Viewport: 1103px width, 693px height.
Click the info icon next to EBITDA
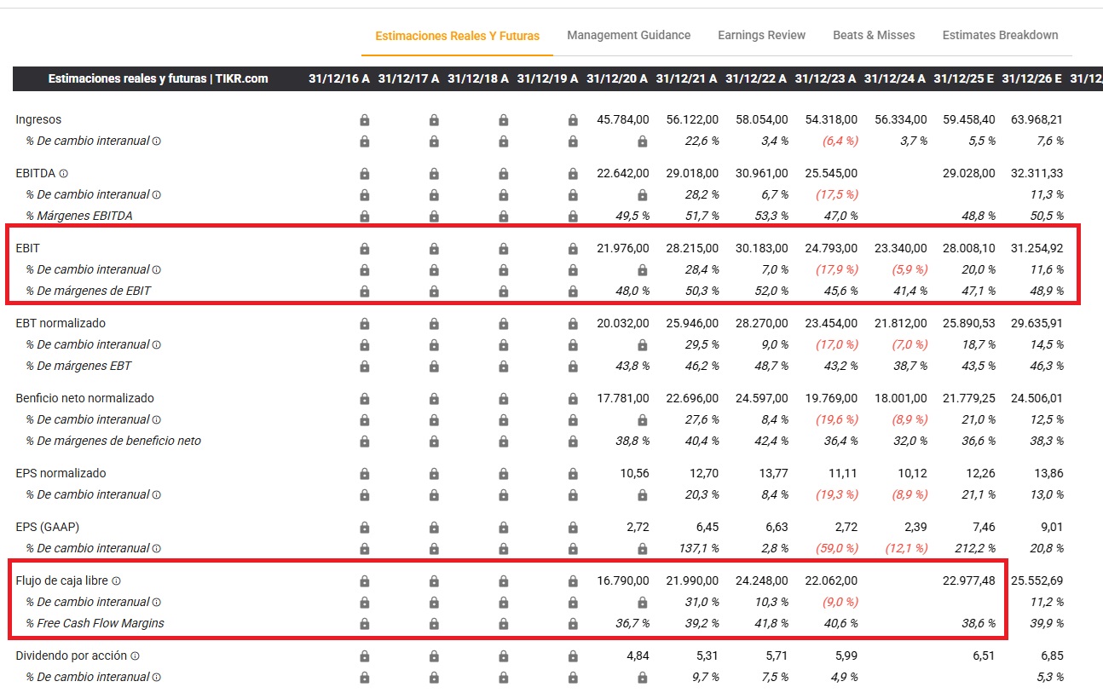point(64,174)
